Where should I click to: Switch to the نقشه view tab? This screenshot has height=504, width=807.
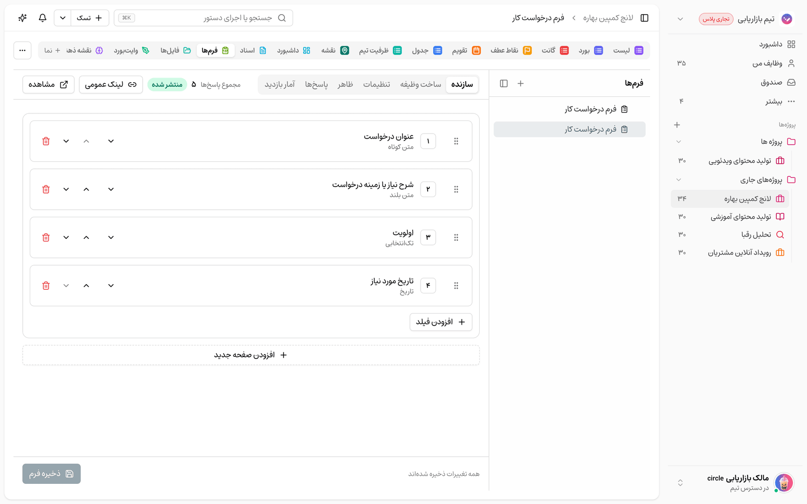coord(335,50)
